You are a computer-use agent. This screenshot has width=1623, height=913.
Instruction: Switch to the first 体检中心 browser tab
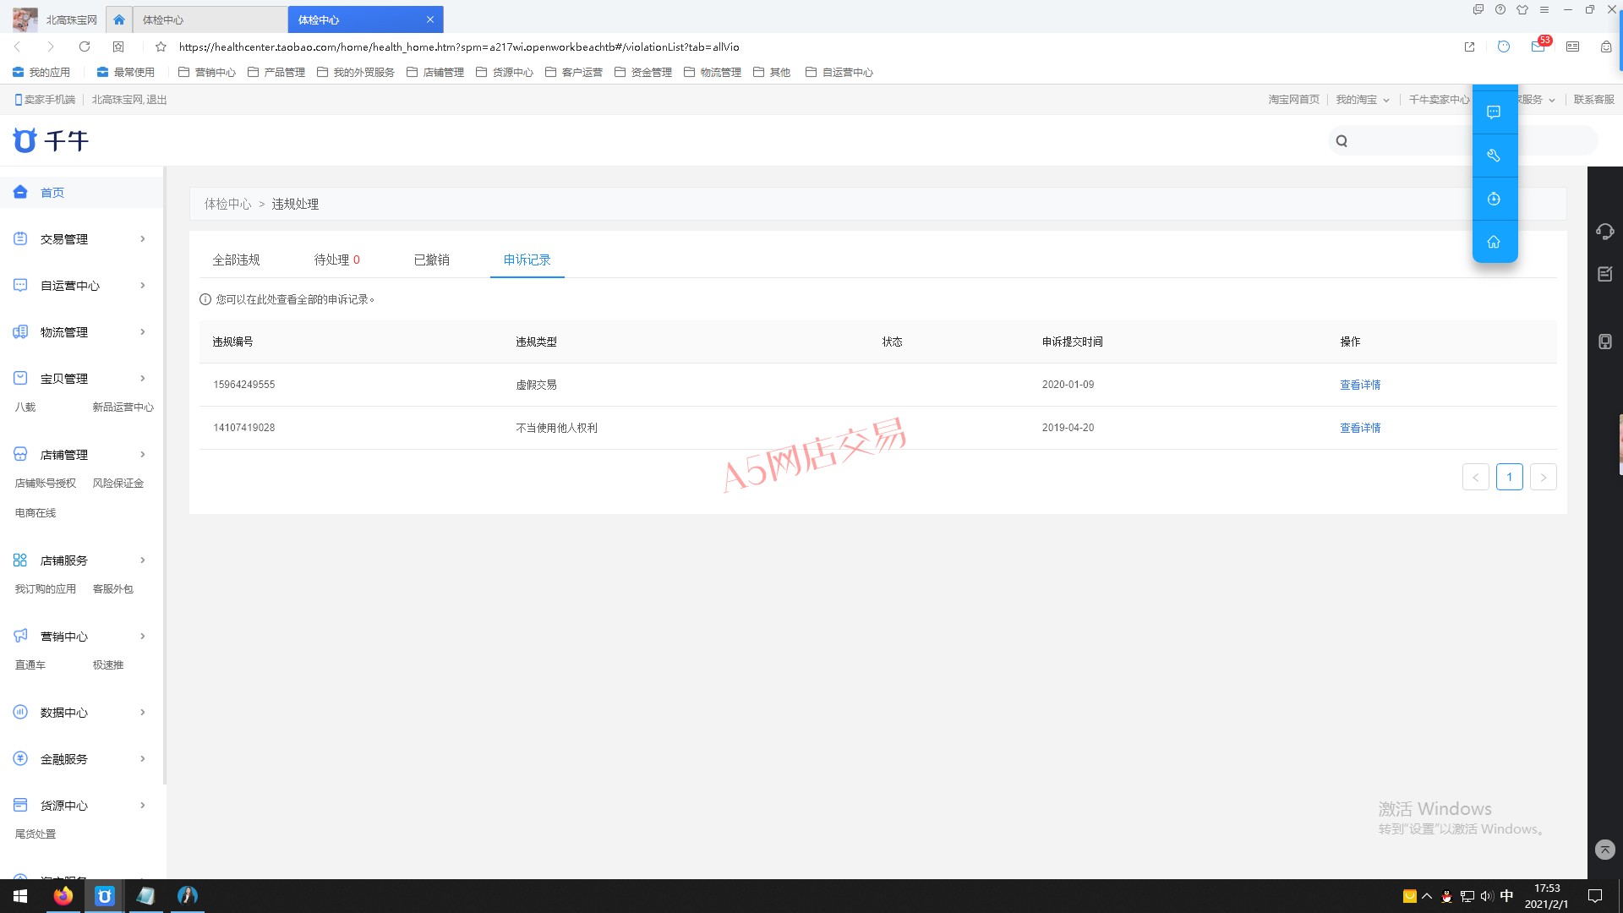[x=209, y=19]
